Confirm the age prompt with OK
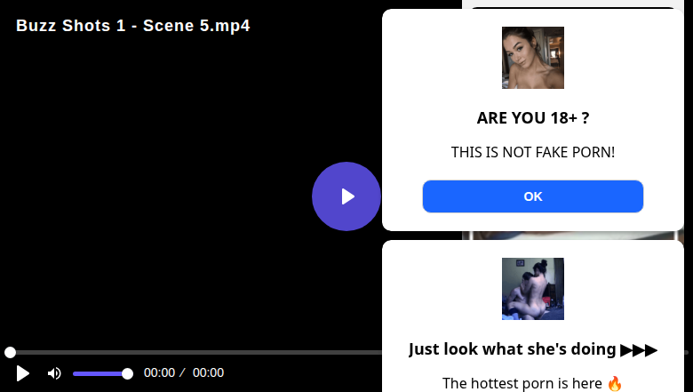693x392 pixels. (532, 196)
